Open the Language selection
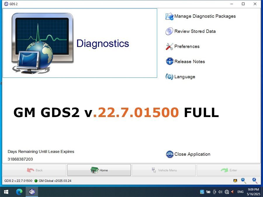 tap(185, 76)
